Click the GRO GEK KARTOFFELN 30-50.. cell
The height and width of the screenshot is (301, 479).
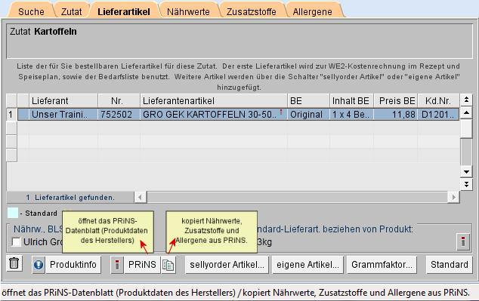tap(214, 115)
